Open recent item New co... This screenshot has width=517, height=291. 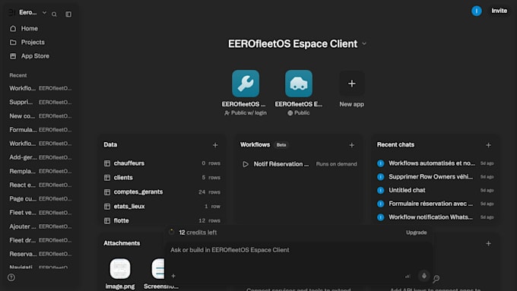pyautogui.click(x=40, y=116)
